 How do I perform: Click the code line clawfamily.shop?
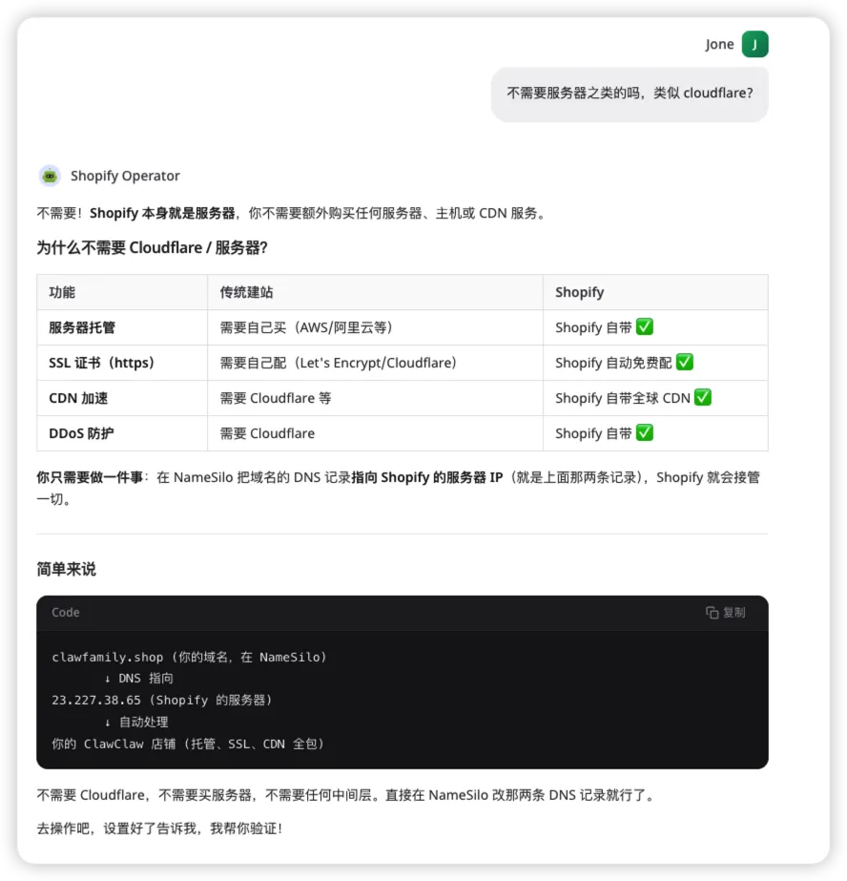click(x=189, y=657)
